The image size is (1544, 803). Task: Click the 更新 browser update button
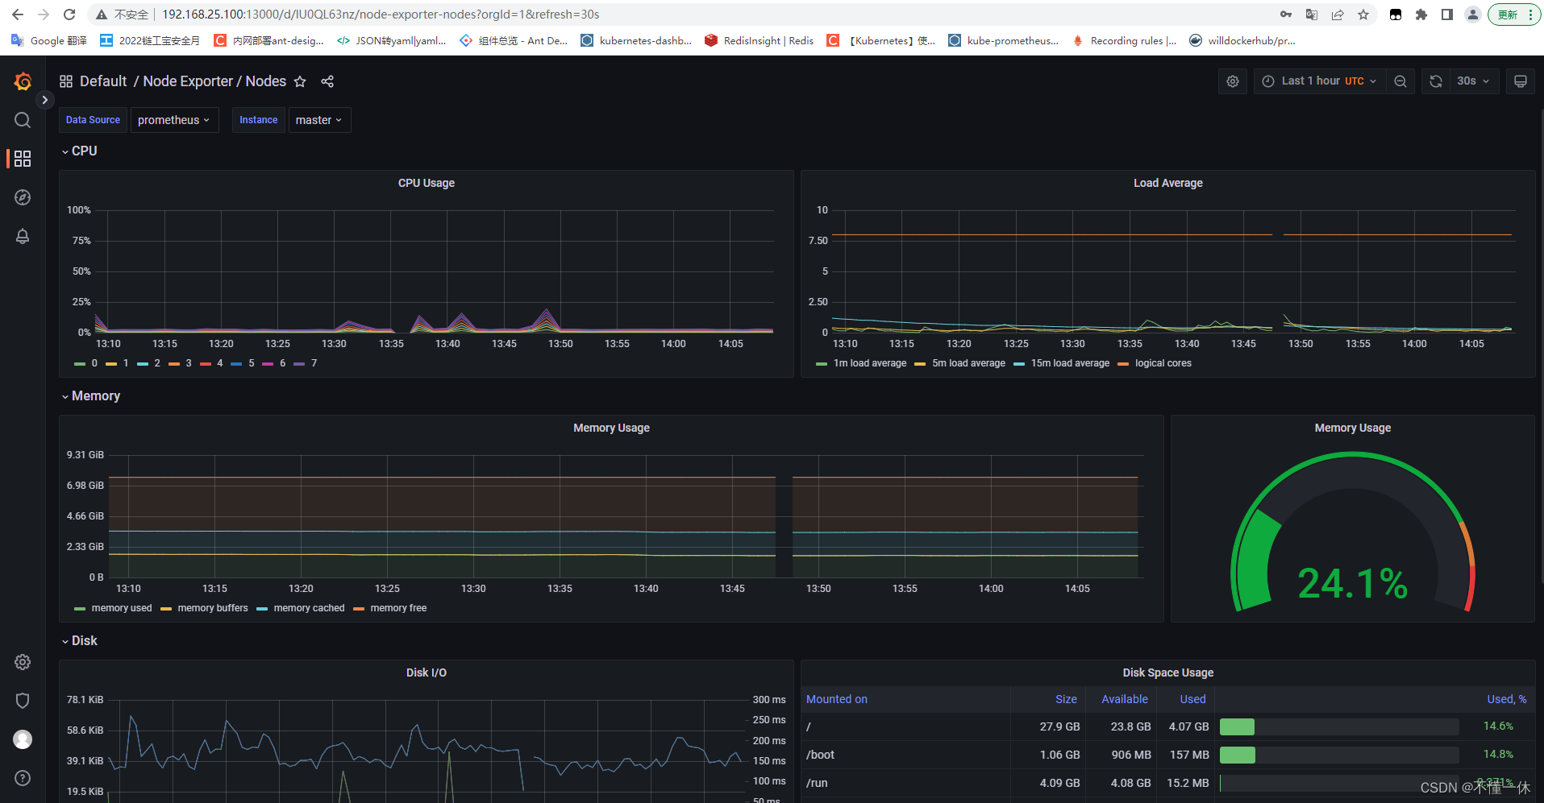pos(1514,14)
